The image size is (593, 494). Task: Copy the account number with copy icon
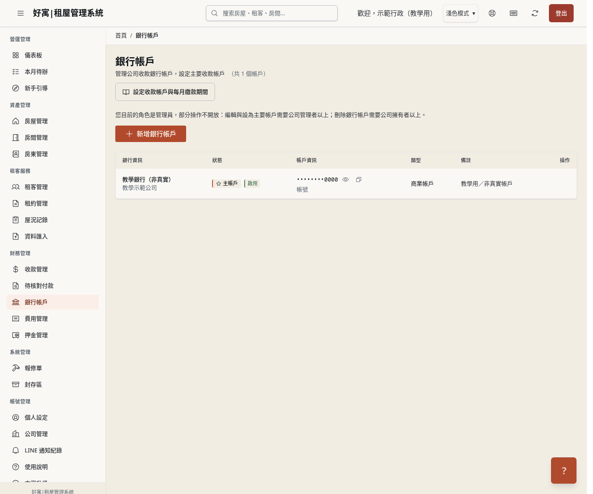coord(359,179)
